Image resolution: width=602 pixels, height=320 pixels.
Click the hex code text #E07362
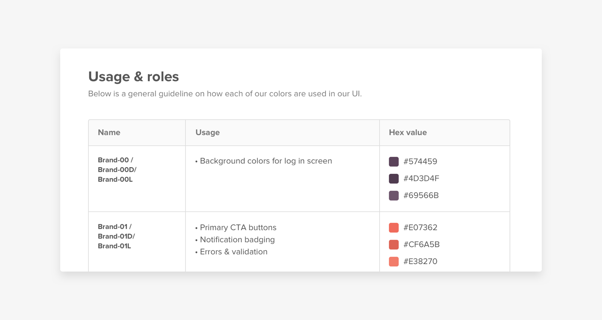point(420,228)
